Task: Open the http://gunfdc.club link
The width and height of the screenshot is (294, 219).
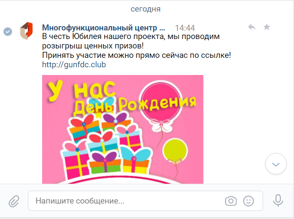Action: pos(74,65)
